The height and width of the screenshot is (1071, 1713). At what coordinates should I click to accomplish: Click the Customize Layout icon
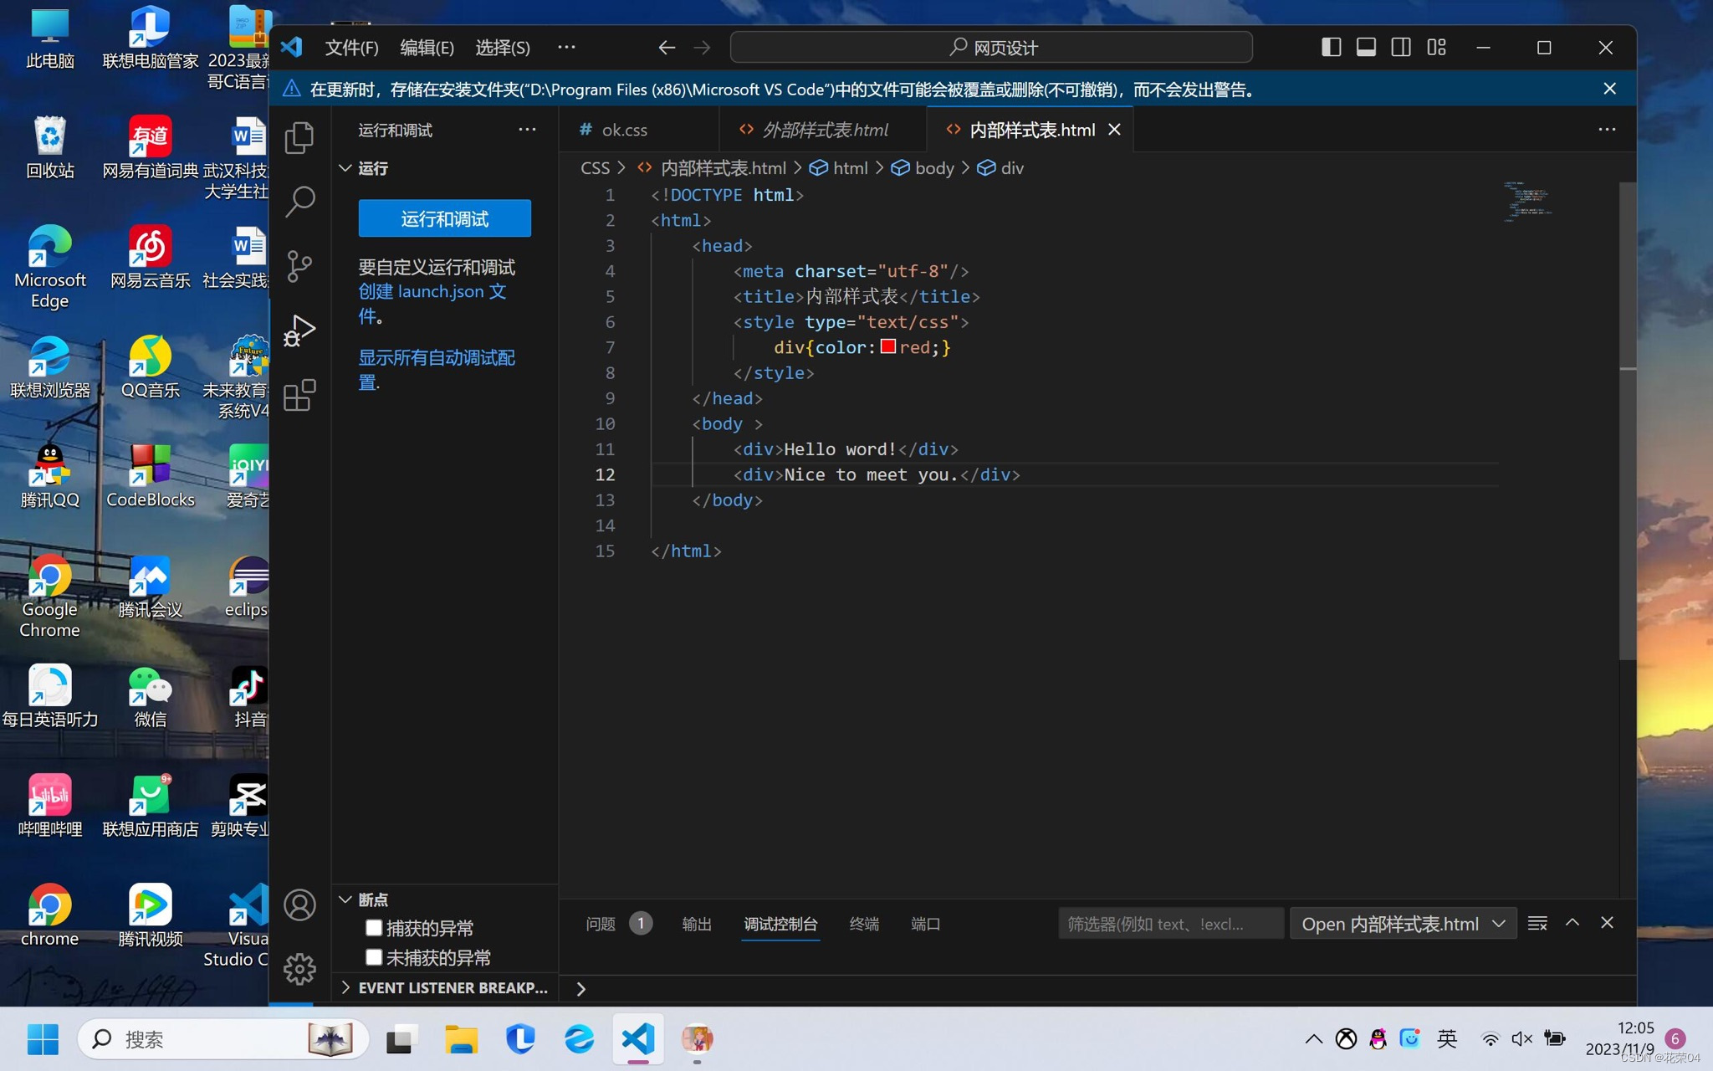point(1436,48)
